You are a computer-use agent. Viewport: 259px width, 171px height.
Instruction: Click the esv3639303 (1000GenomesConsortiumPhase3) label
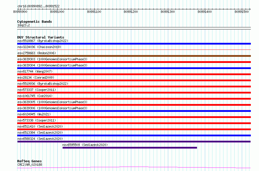(52, 59)
